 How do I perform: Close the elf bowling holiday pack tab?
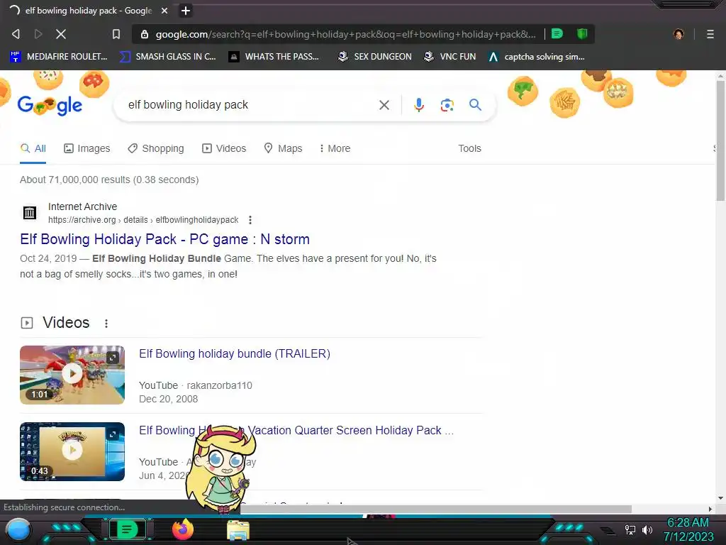164,10
